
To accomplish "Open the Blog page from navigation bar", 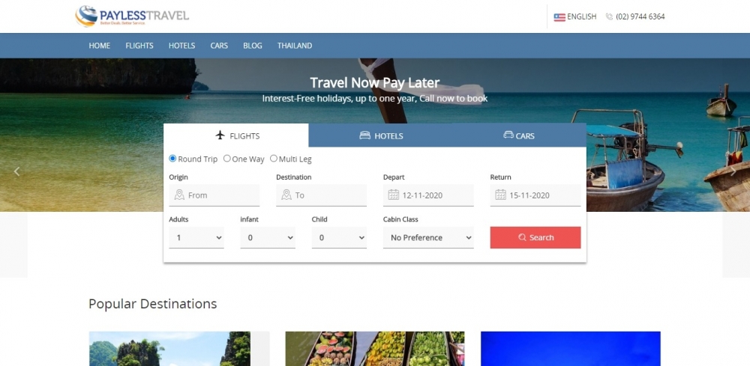I will [253, 46].
